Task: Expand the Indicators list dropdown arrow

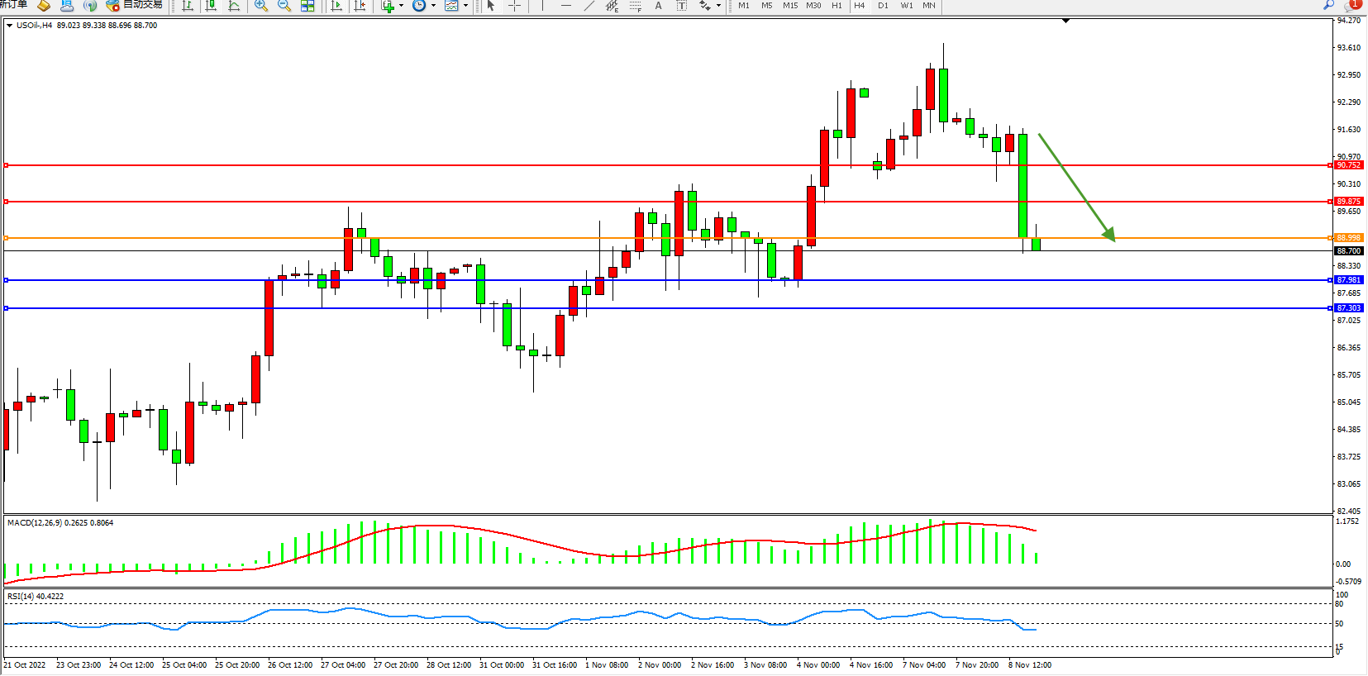Action: click(x=401, y=6)
